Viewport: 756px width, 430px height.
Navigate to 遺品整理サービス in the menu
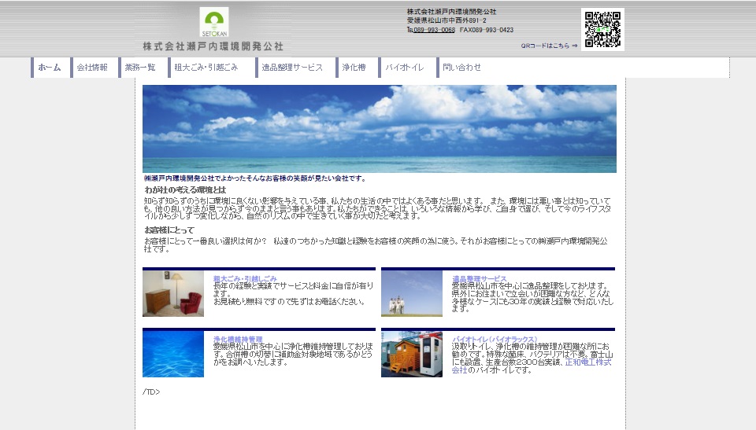coord(292,68)
